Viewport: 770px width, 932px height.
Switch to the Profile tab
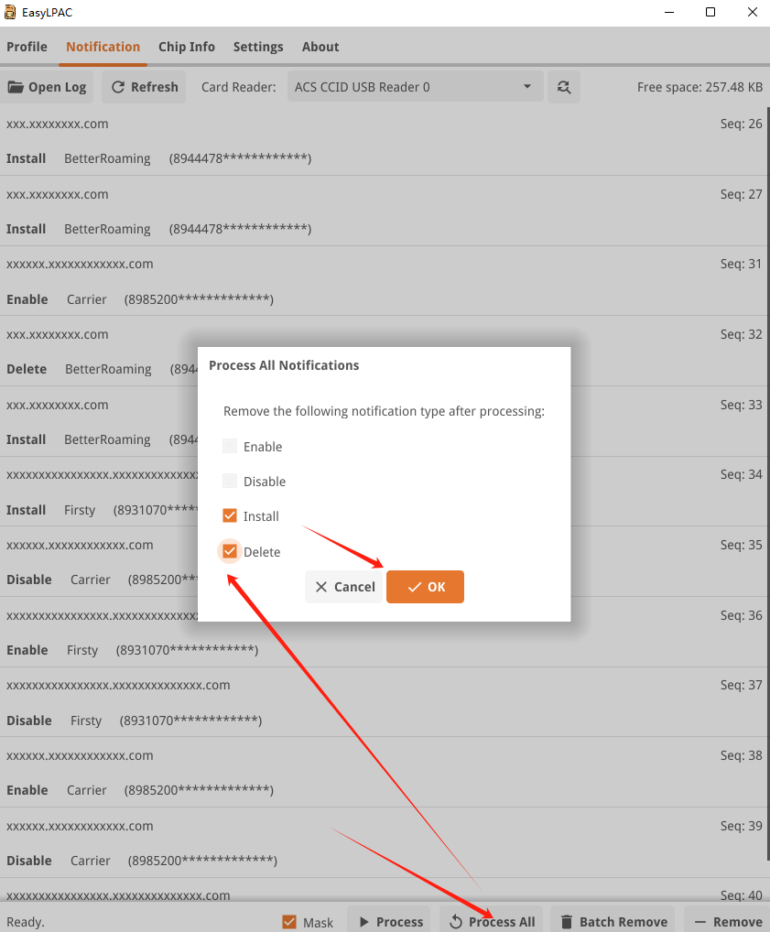[27, 47]
